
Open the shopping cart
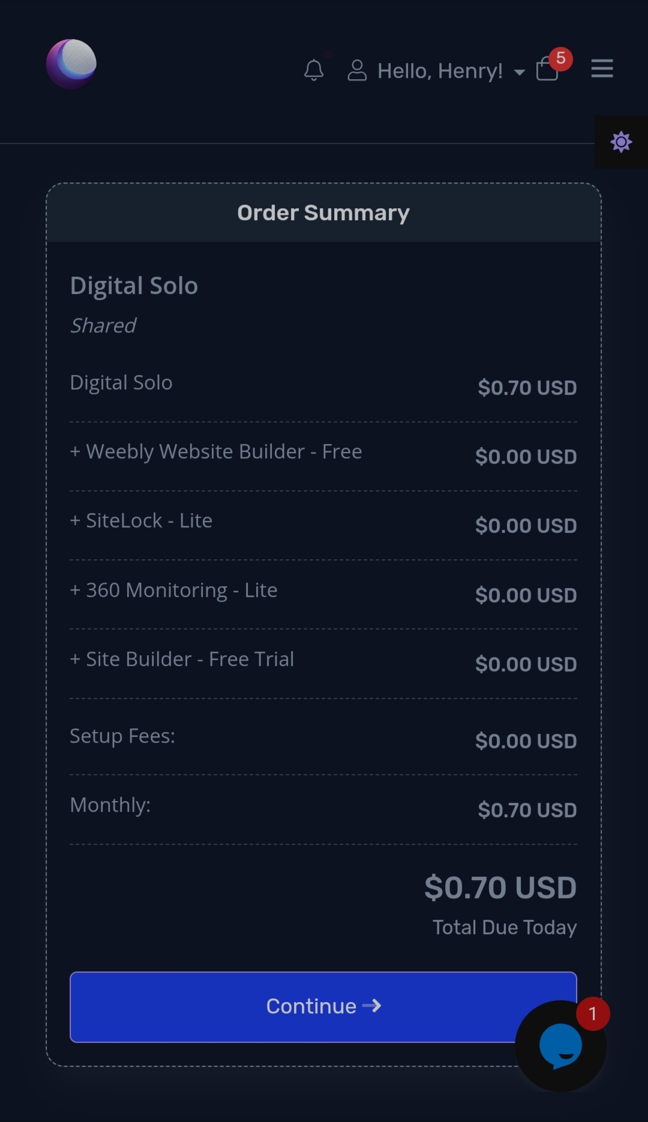tap(547, 70)
